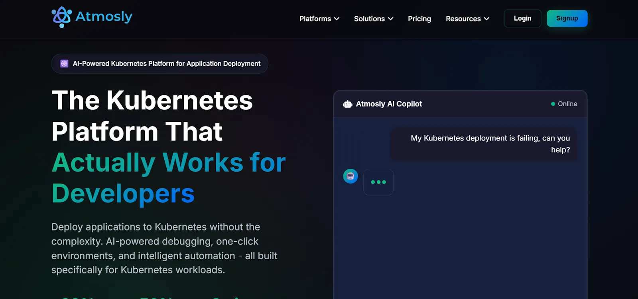Click the AI-Powered Kubernetes Platform badge text
This screenshot has width=638, height=299.
coord(167,64)
